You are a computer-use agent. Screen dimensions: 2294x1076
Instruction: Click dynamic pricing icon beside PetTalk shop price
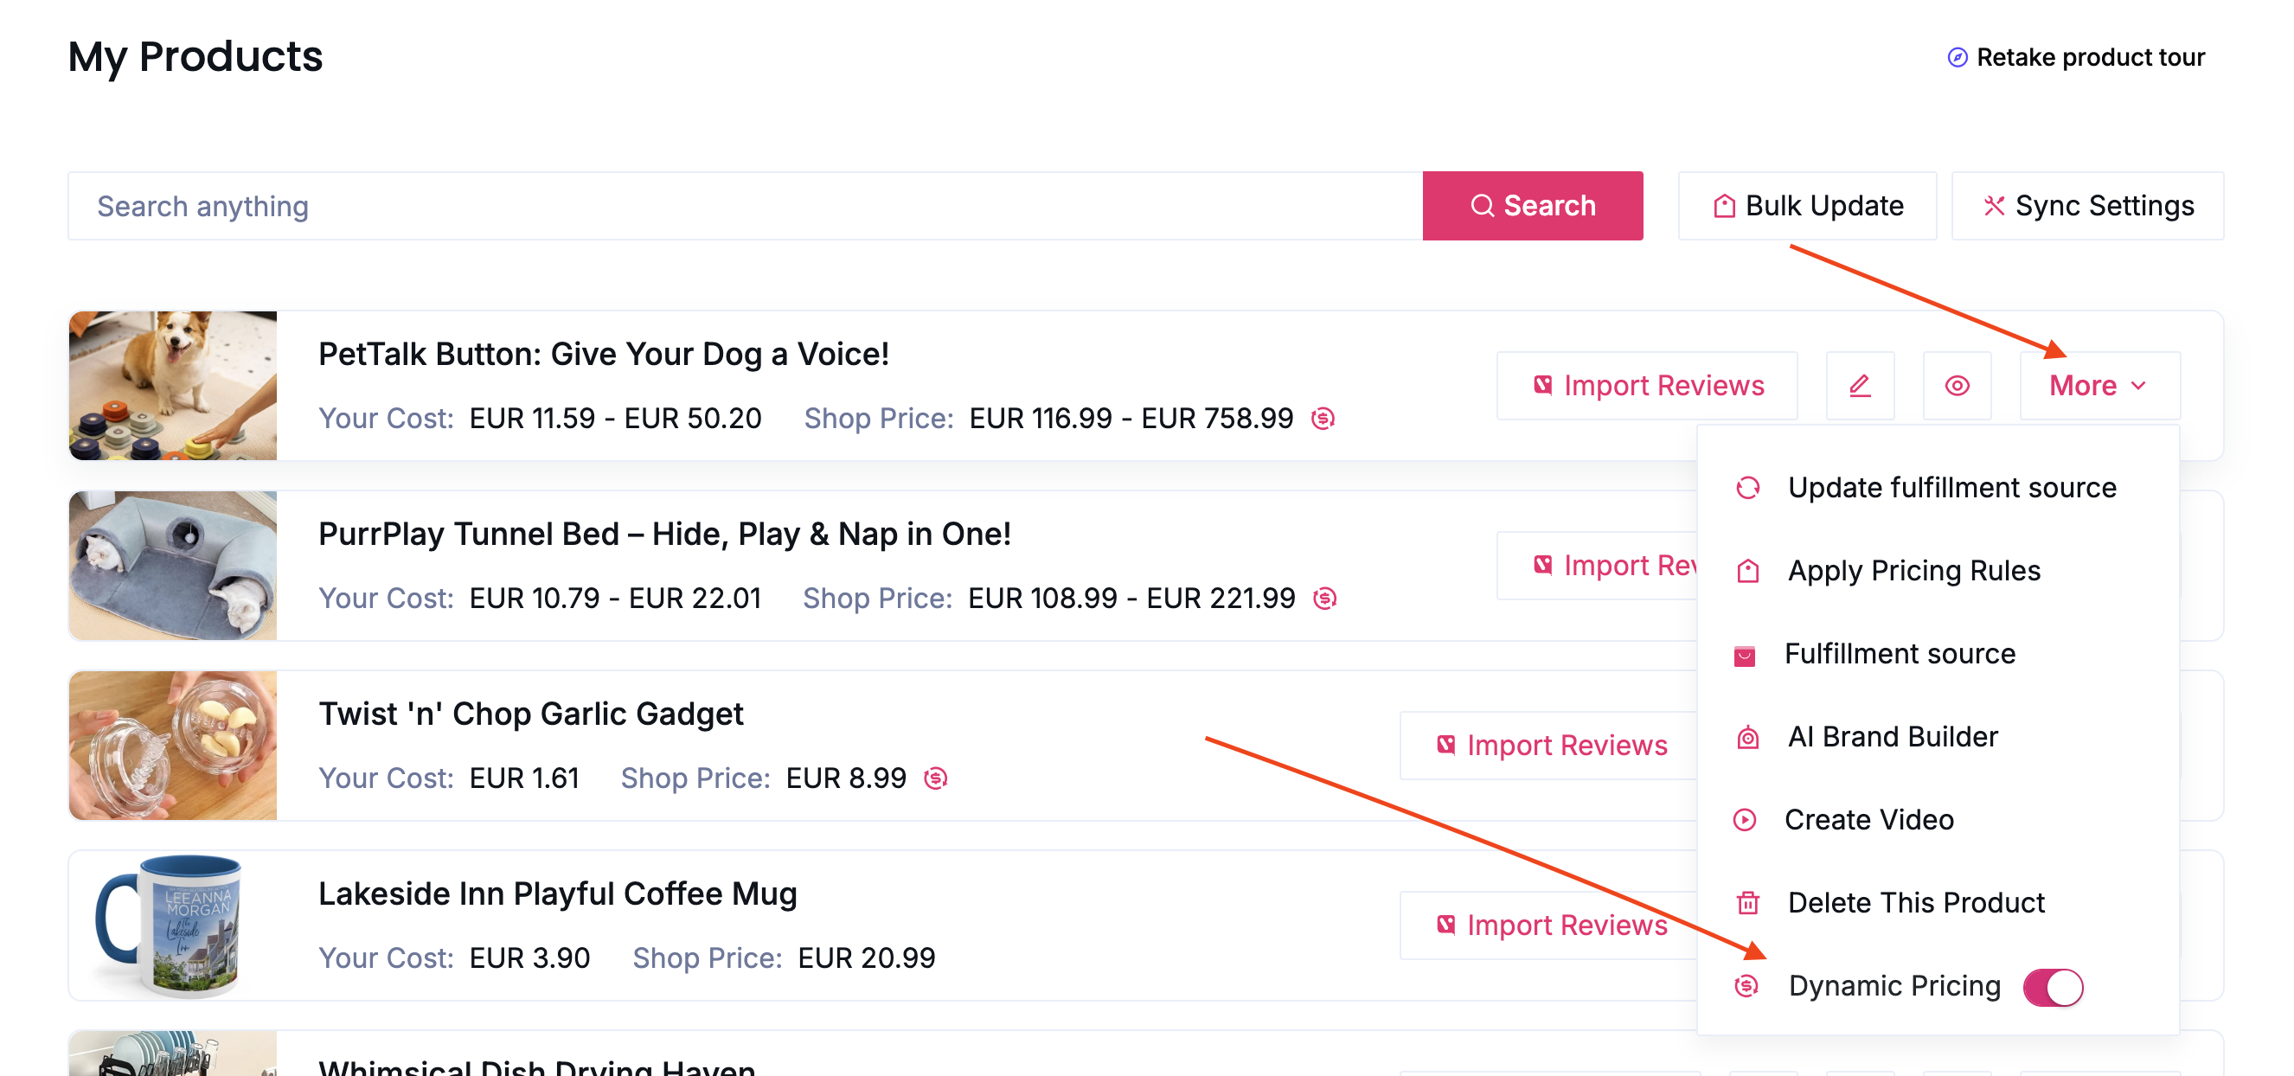[1323, 418]
